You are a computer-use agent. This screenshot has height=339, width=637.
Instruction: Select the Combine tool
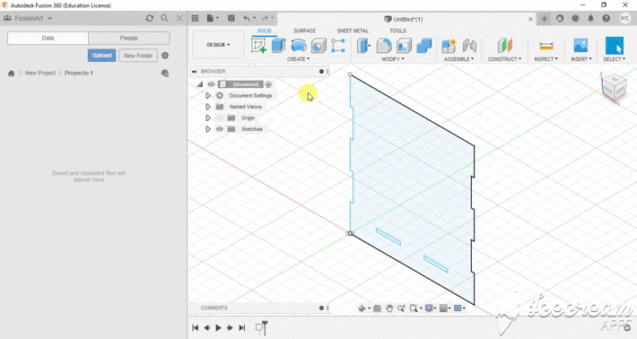click(x=424, y=46)
